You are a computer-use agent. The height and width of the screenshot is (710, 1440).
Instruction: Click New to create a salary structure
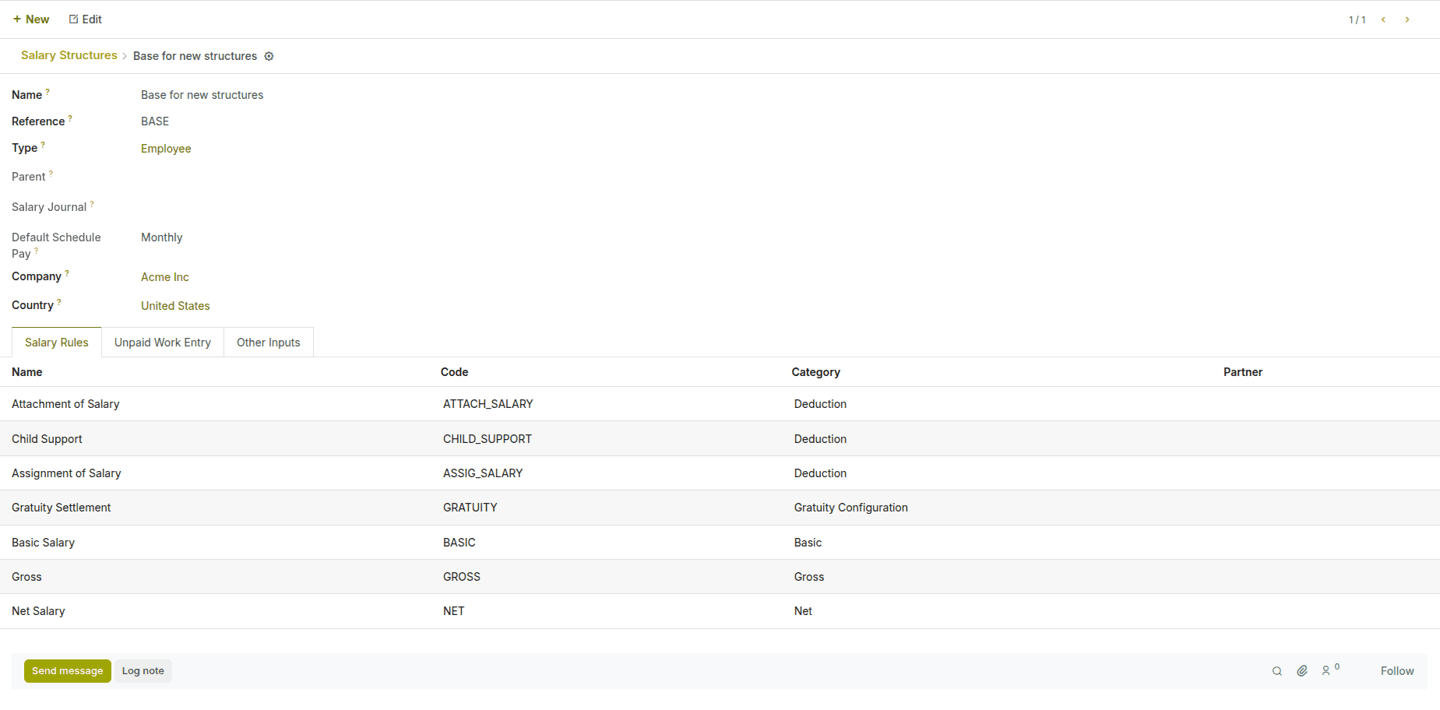tap(31, 19)
